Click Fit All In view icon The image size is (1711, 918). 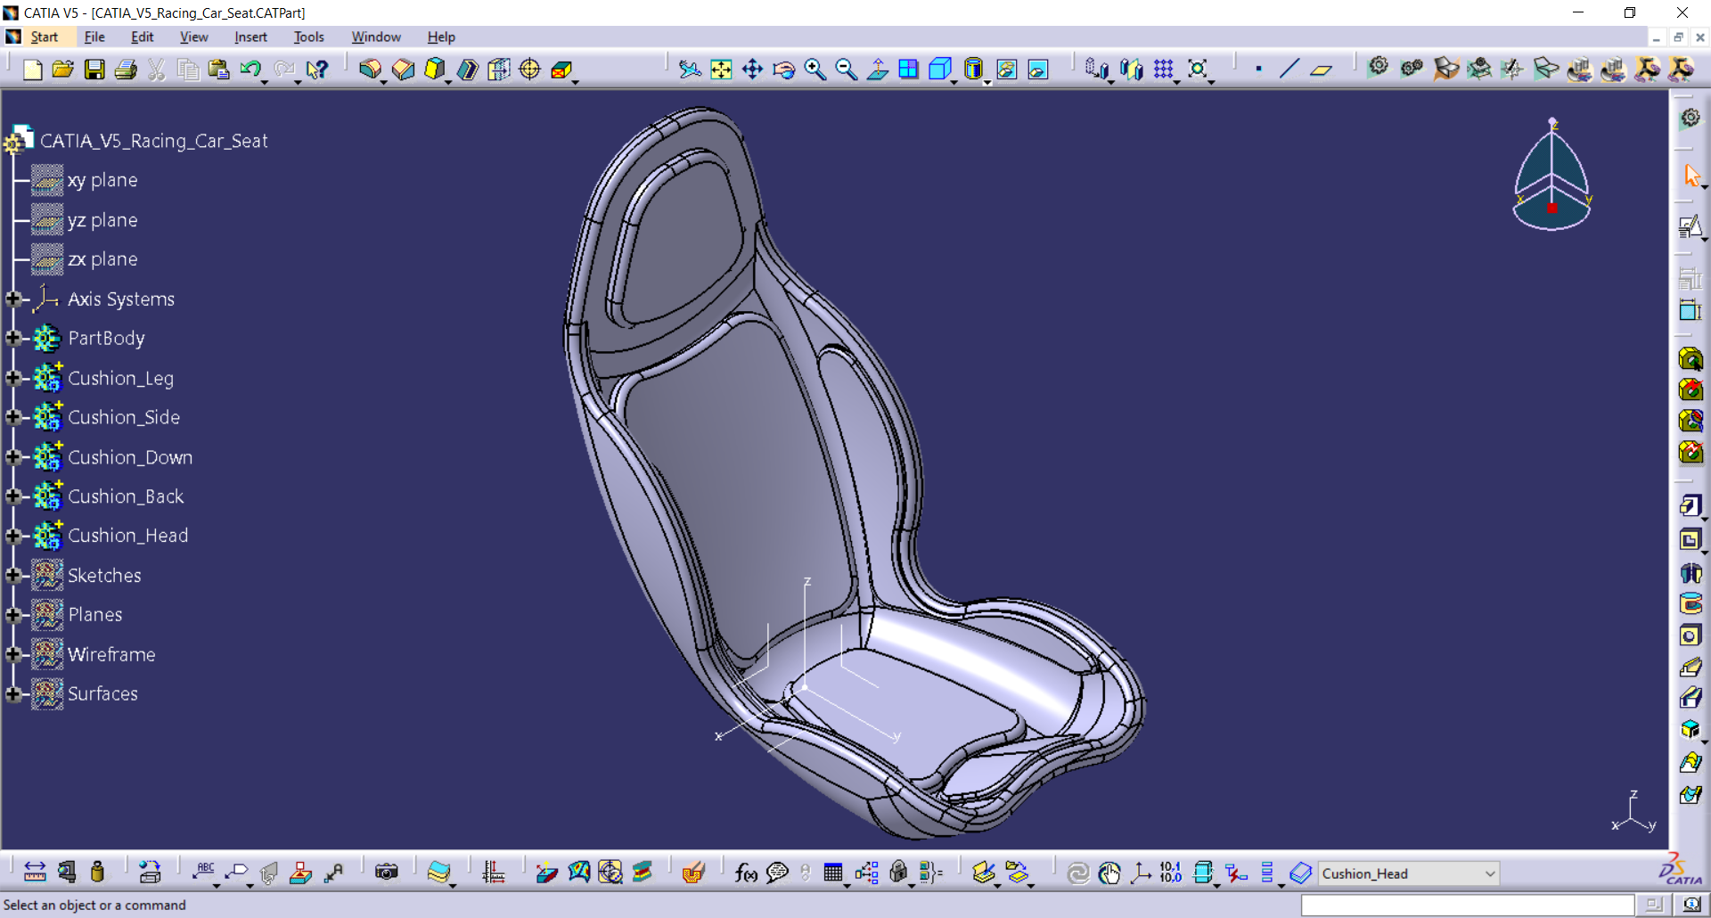pos(721,70)
